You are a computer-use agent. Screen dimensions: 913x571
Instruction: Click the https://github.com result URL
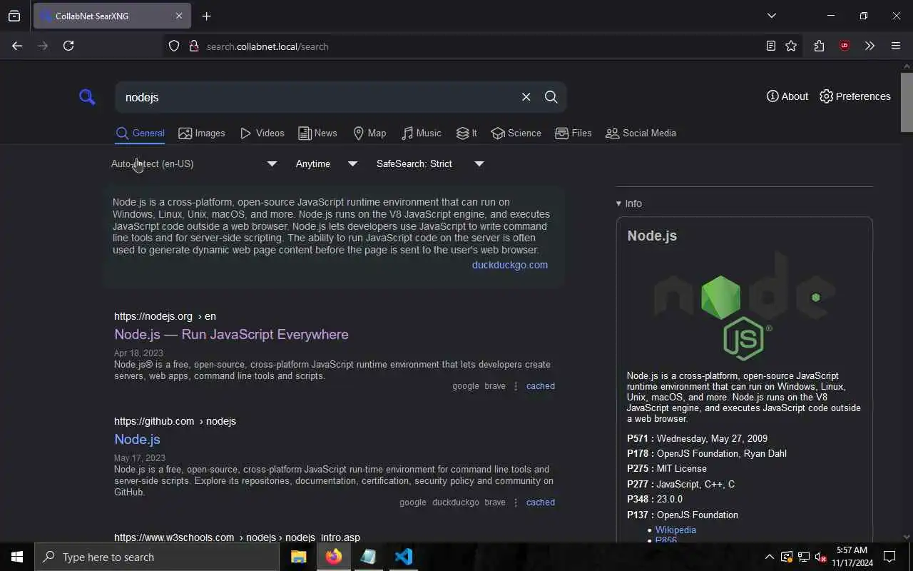pyautogui.click(x=175, y=421)
